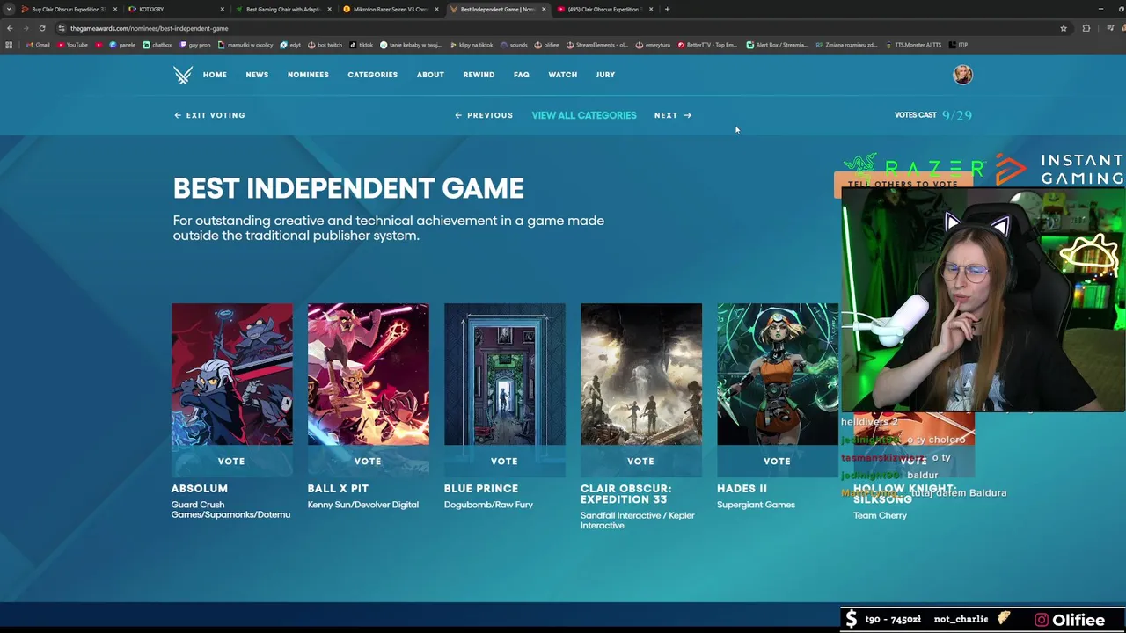Open the StreamElements bookmark
This screenshot has height=633, width=1126.
point(597,45)
